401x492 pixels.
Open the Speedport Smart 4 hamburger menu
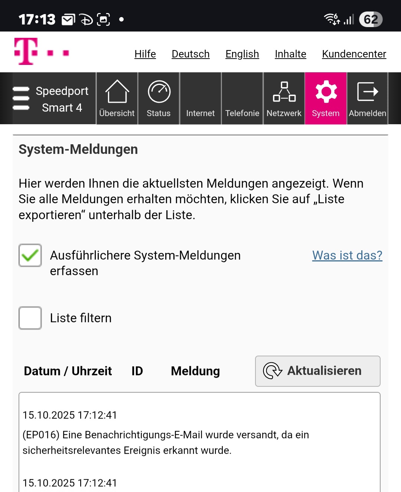point(21,98)
